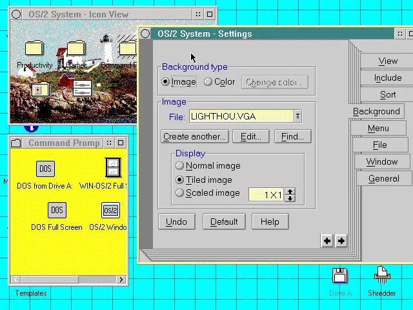Launch WIN-OS/2 Full Screen icon

113,167
